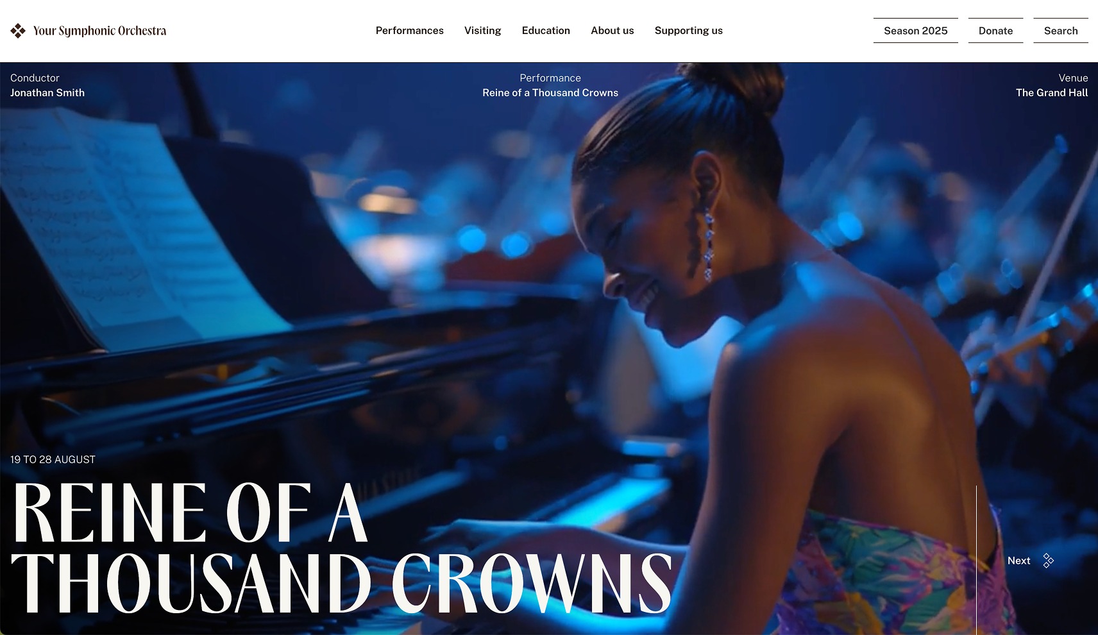Click the diamond icon beside Next
1098x635 pixels.
pos(1048,561)
